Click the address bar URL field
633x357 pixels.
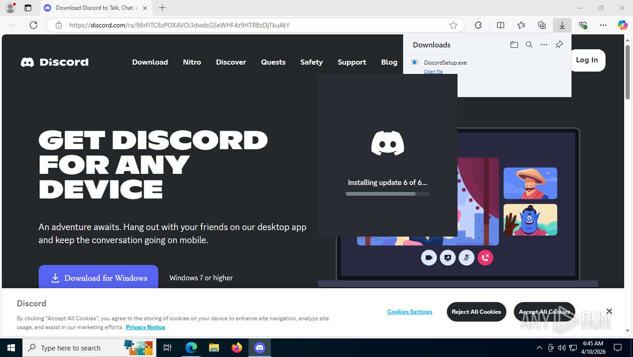click(256, 25)
